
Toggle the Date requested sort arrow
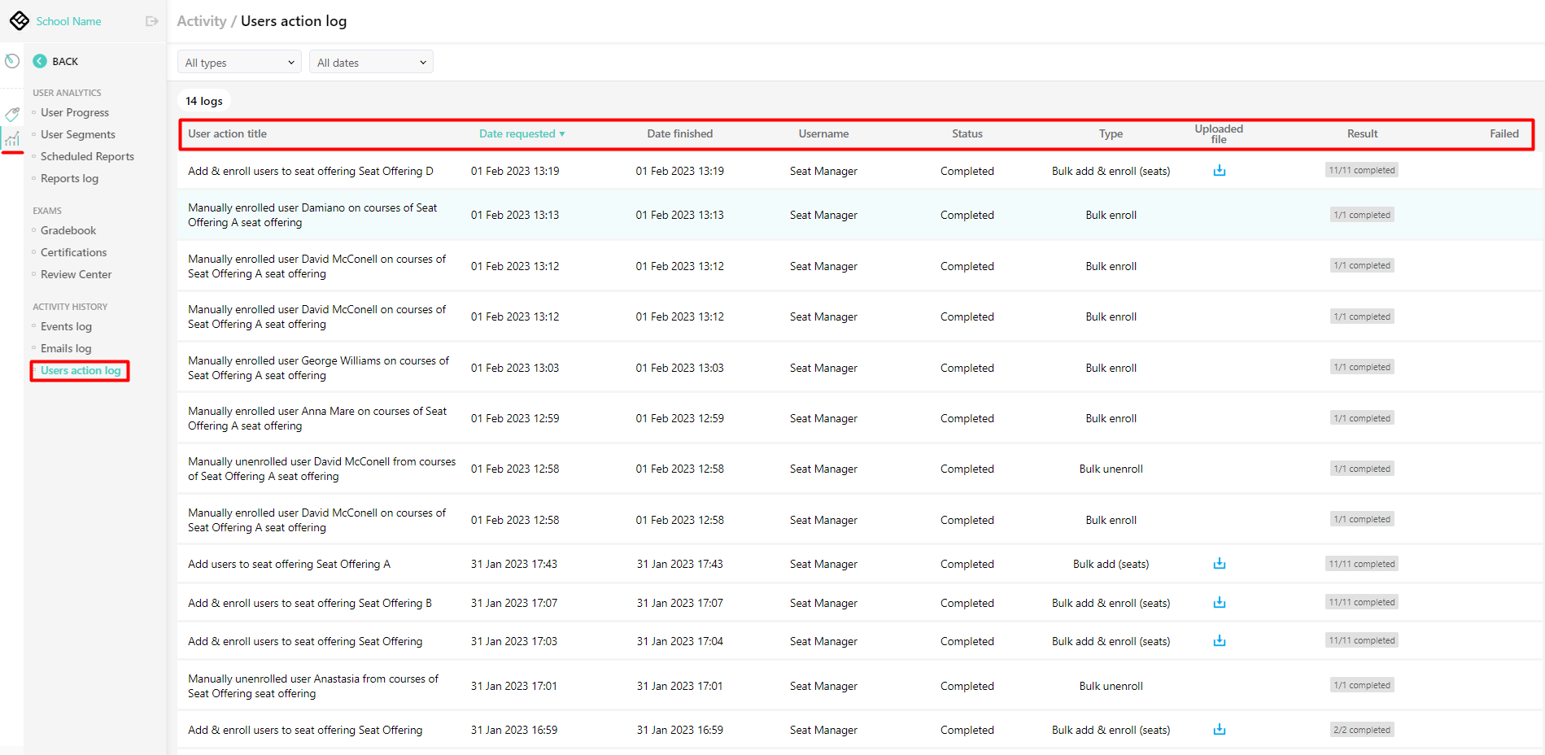(562, 133)
